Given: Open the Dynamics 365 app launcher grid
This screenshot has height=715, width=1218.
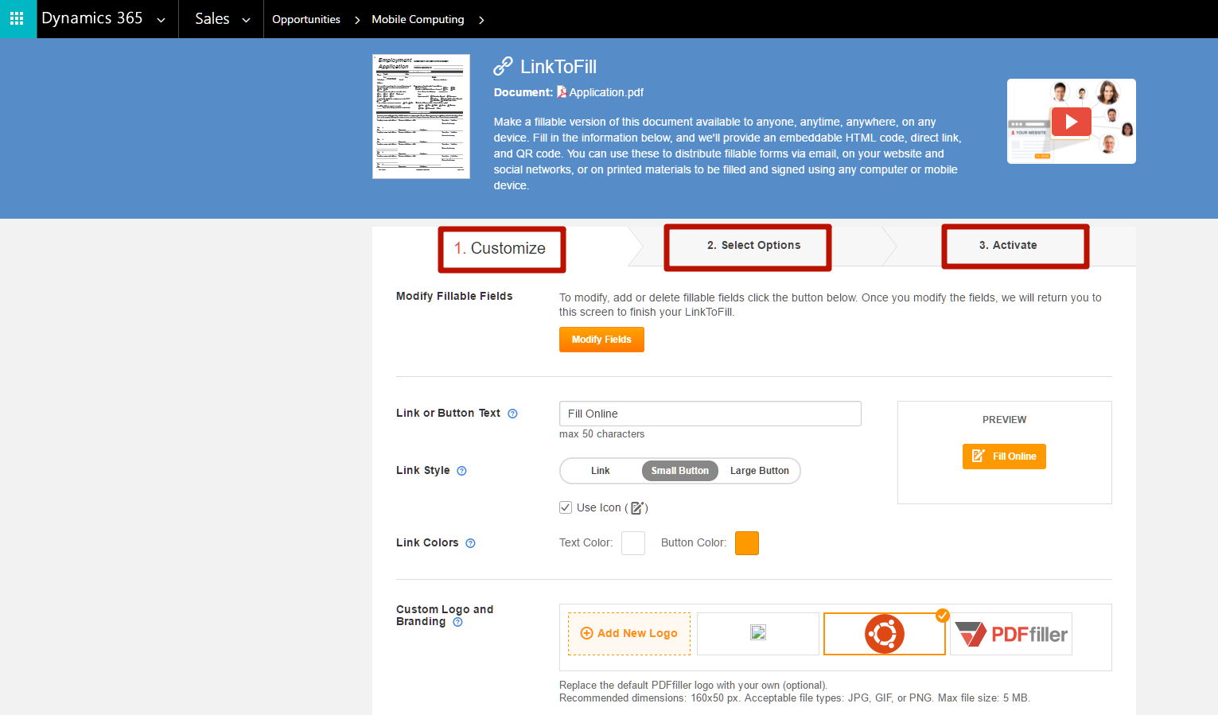Looking at the screenshot, I should [x=17, y=18].
